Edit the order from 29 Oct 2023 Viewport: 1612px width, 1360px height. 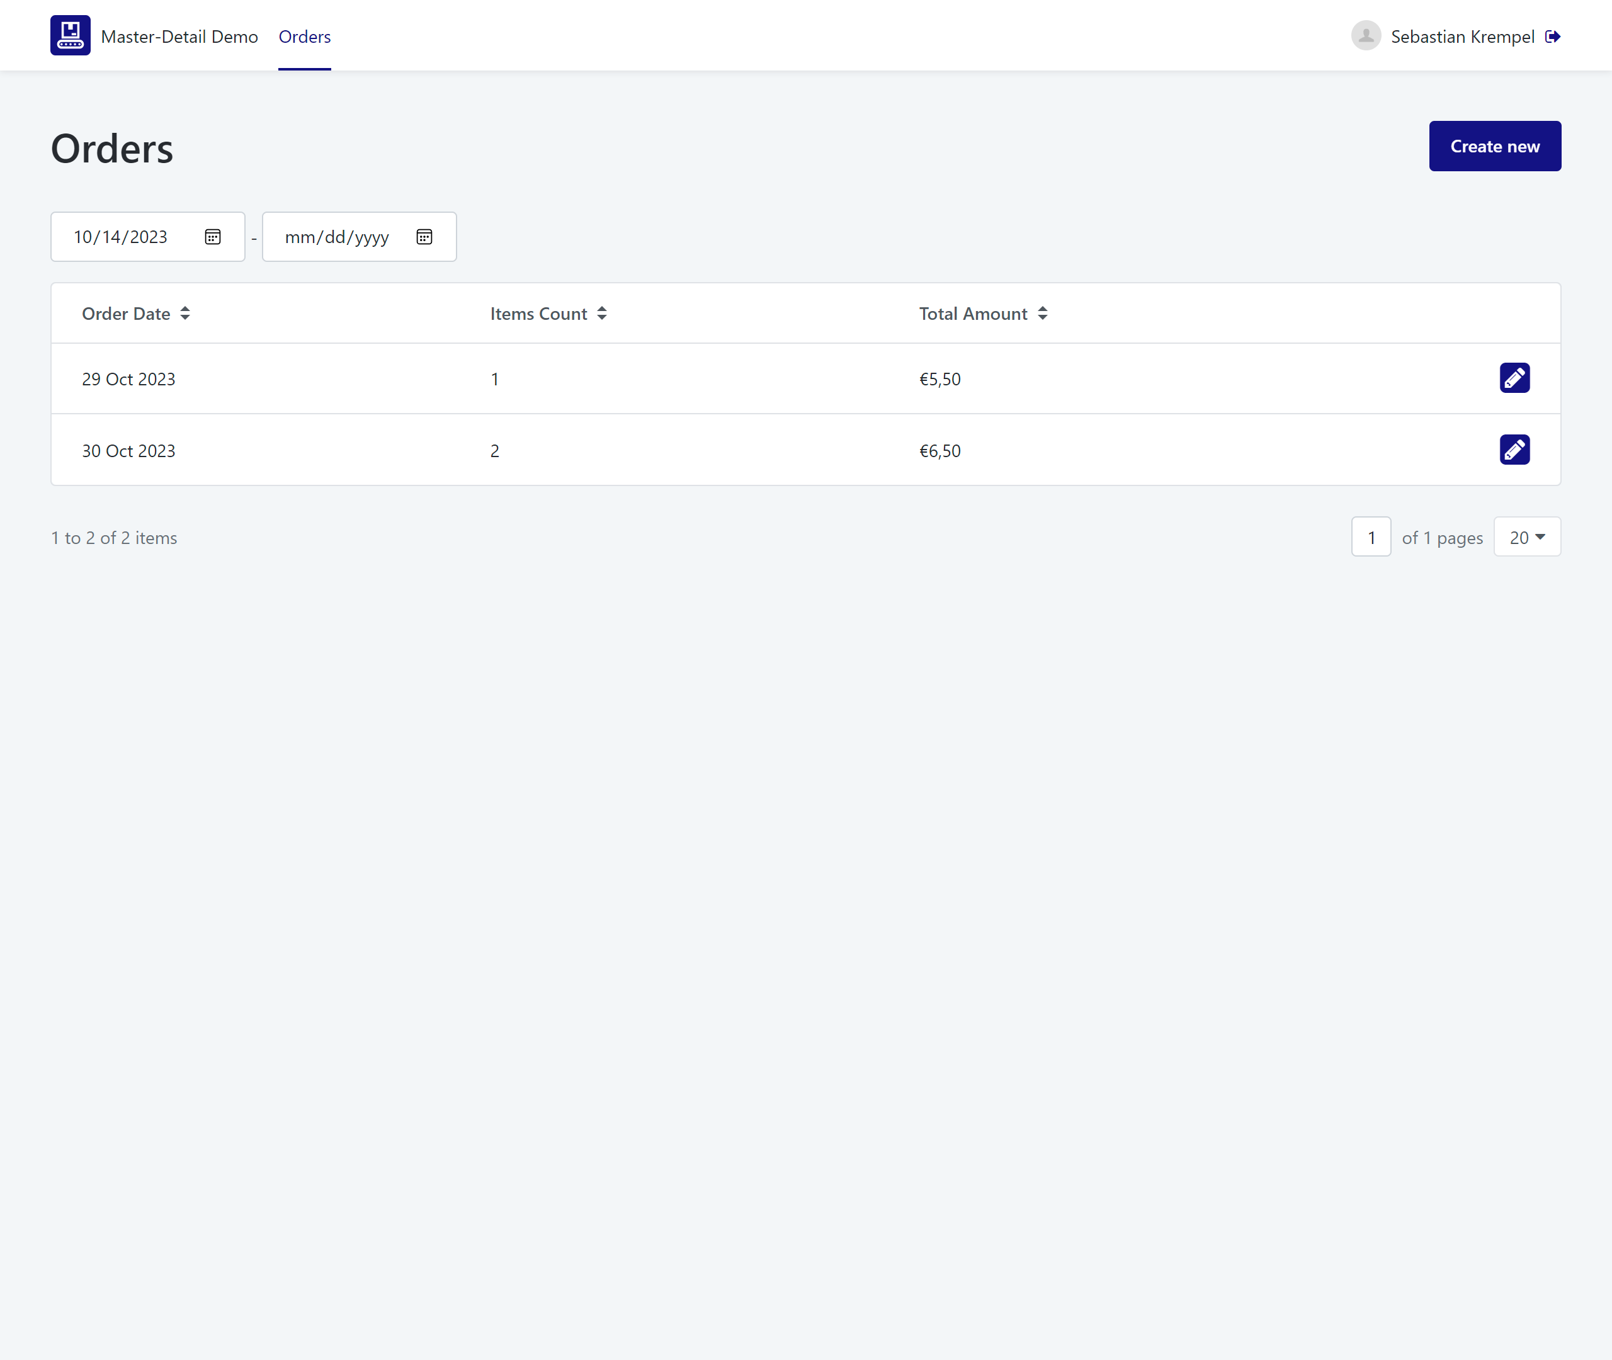[1514, 378]
